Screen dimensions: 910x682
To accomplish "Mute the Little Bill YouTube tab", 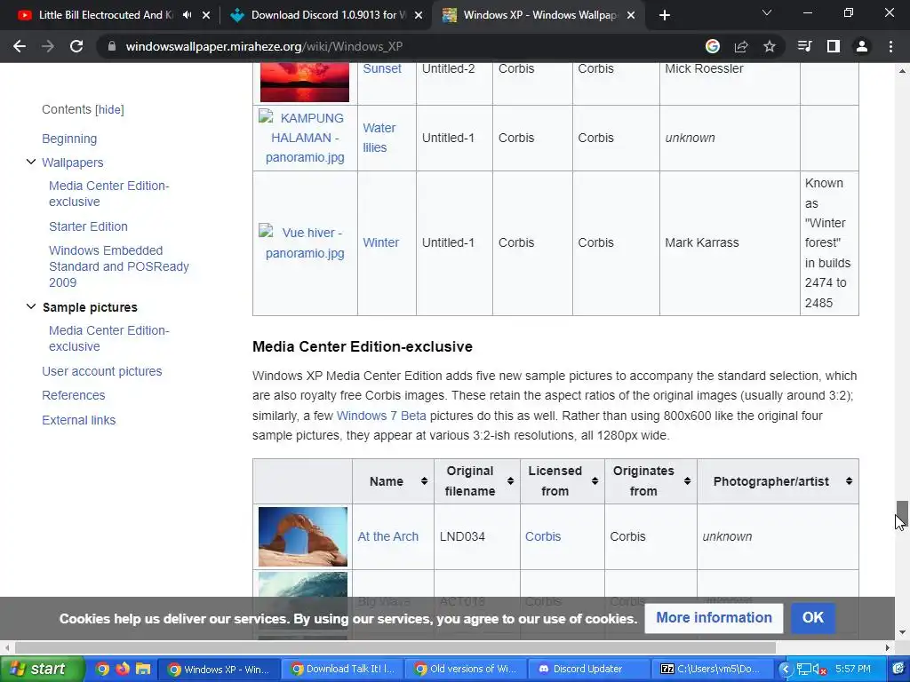I will pyautogui.click(x=188, y=15).
